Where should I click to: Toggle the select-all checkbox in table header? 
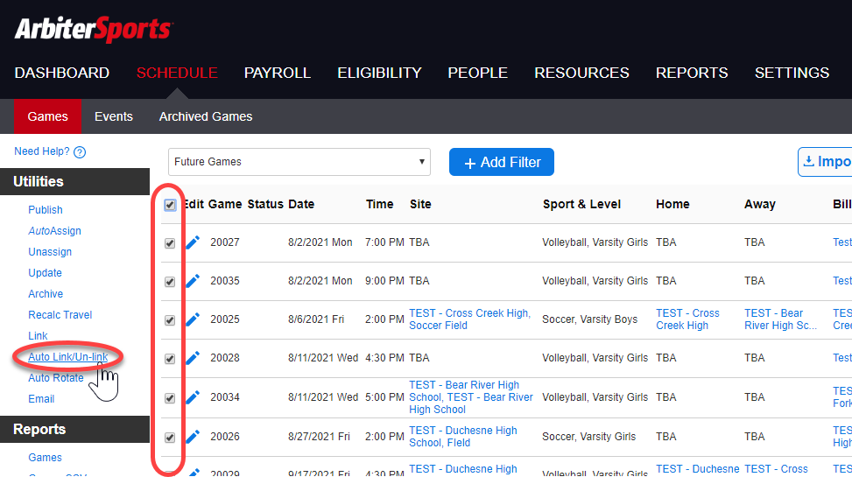click(x=170, y=205)
